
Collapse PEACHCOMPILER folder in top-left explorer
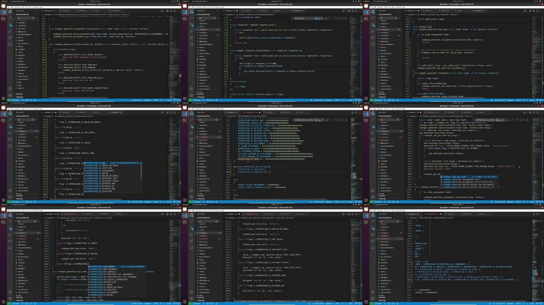(22, 15)
